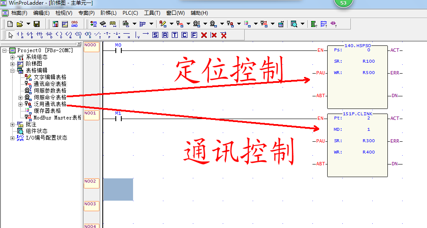Screen dimensions: 427x228
Task: Click the N002 network label
Action: coord(91,181)
